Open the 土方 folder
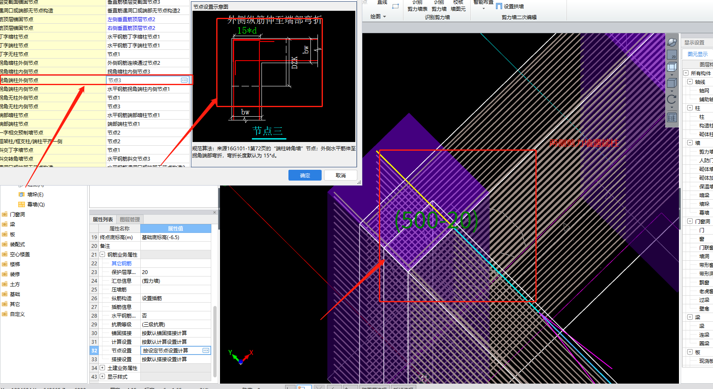This screenshot has height=389, width=713. (x=5, y=284)
